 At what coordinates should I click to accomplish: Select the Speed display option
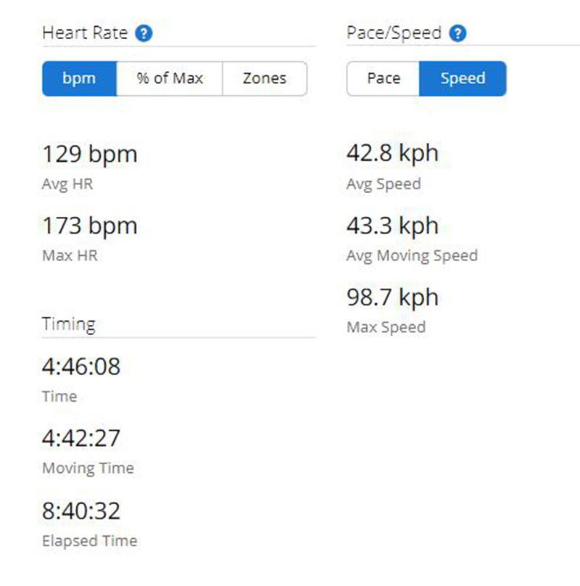click(x=463, y=78)
